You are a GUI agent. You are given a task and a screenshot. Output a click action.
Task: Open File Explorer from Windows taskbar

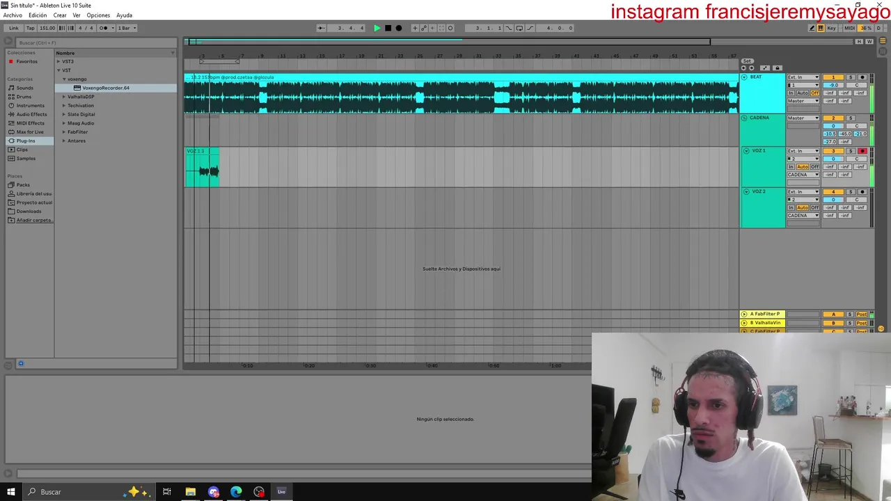coord(190,492)
